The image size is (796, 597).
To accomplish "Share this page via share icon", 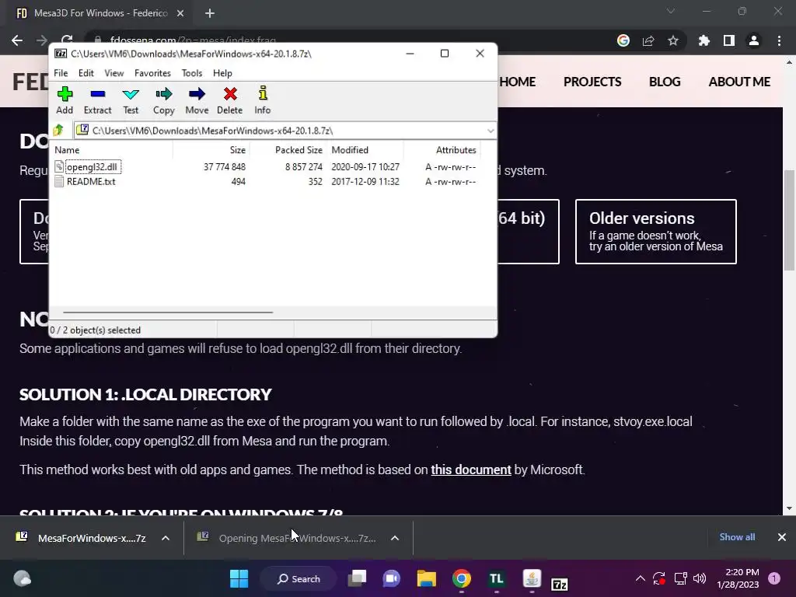I will [x=648, y=40].
